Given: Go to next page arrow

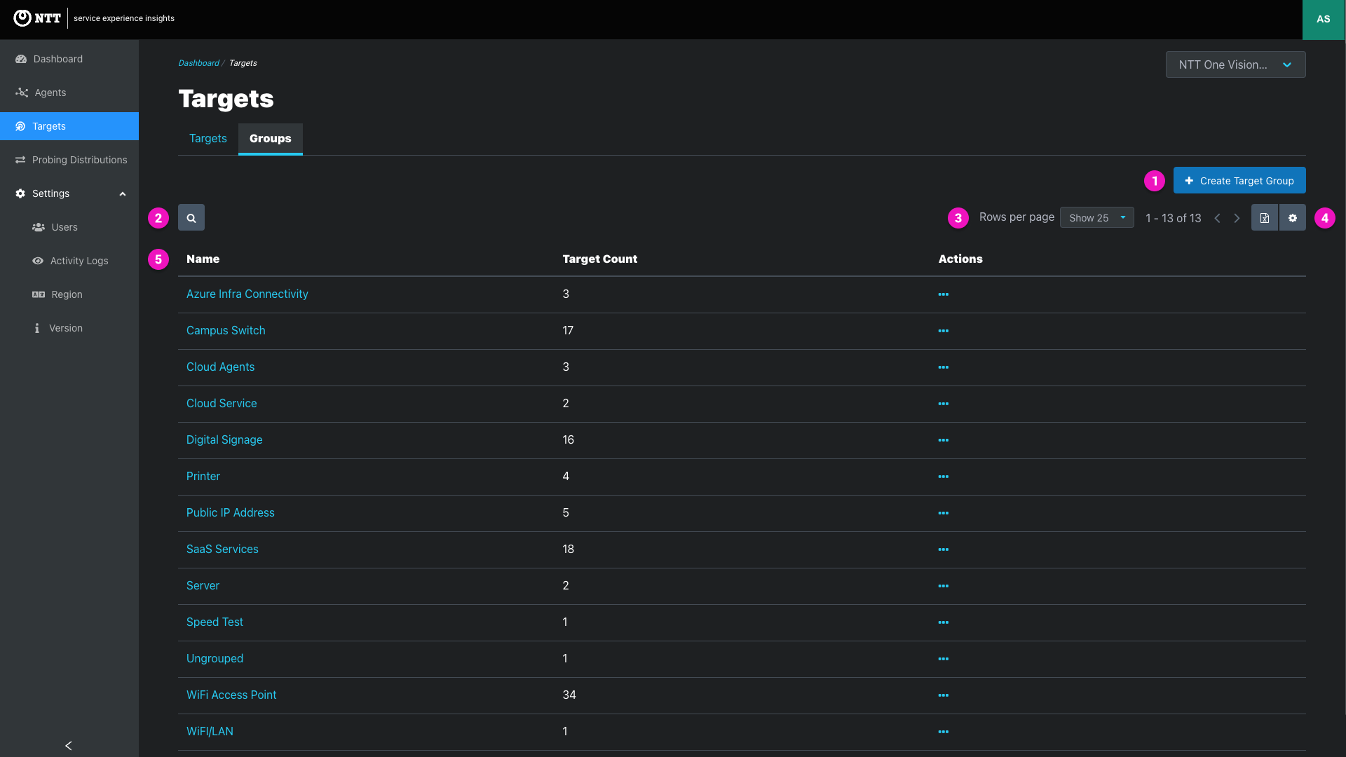Looking at the screenshot, I should [1237, 218].
